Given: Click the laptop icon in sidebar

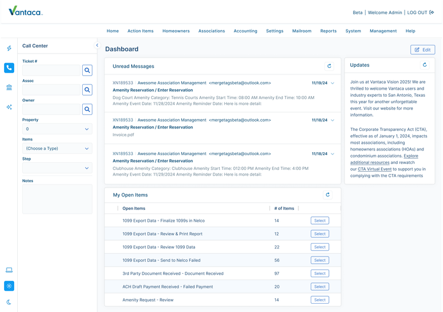Looking at the screenshot, I should point(9,270).
